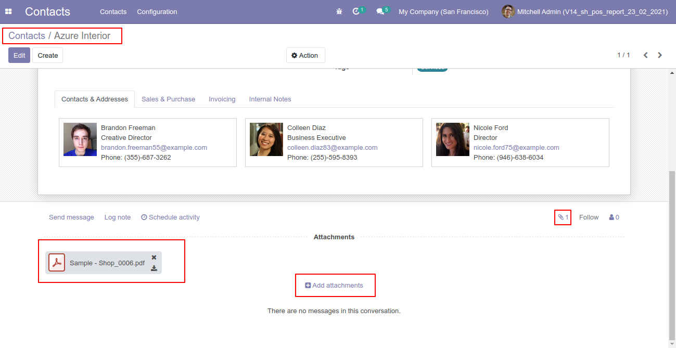
Task: Open Sample - Shop_0006.pdf file name
Action: (107, 263)
